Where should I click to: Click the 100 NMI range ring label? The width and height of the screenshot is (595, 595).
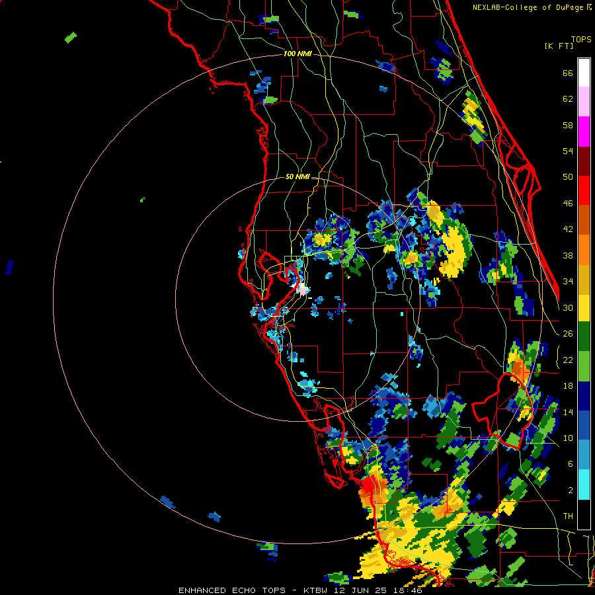pos(297,54)
